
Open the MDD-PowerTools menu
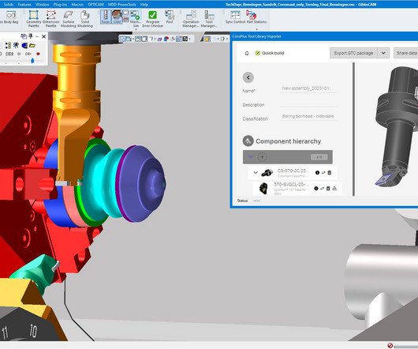[121, 4]
